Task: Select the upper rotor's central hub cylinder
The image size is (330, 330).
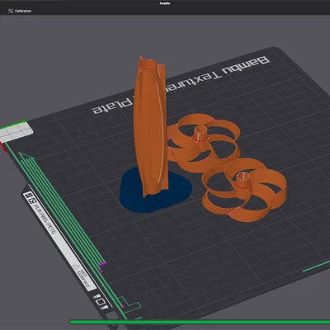Action: pos(200,134)
